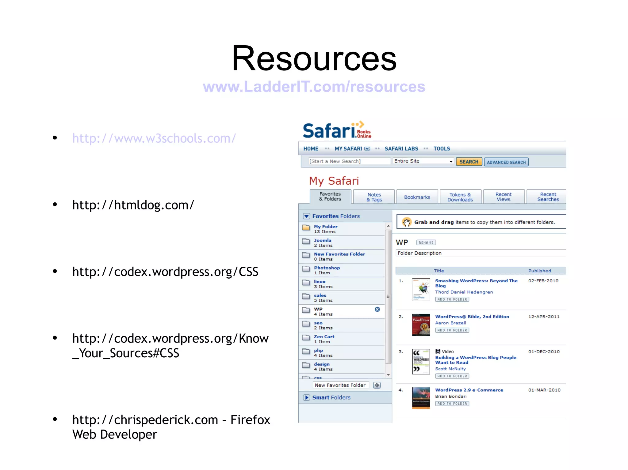Click the Photoshop folder icon

coord(306,269)
